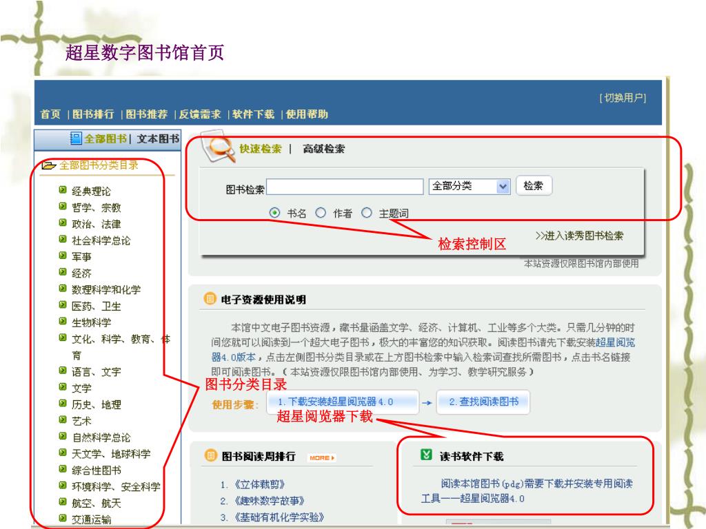Click the green bullet icon for 哲学、宗教

(63, 207)
